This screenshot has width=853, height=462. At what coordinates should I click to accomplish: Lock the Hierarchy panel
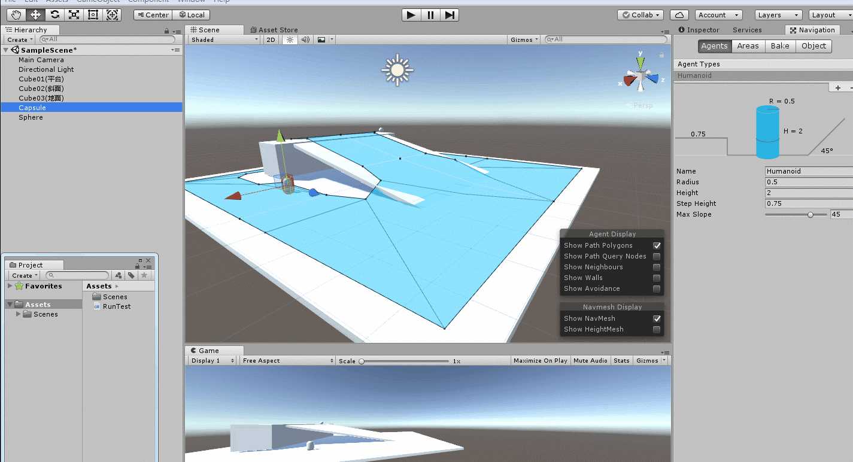click(166, 31)
